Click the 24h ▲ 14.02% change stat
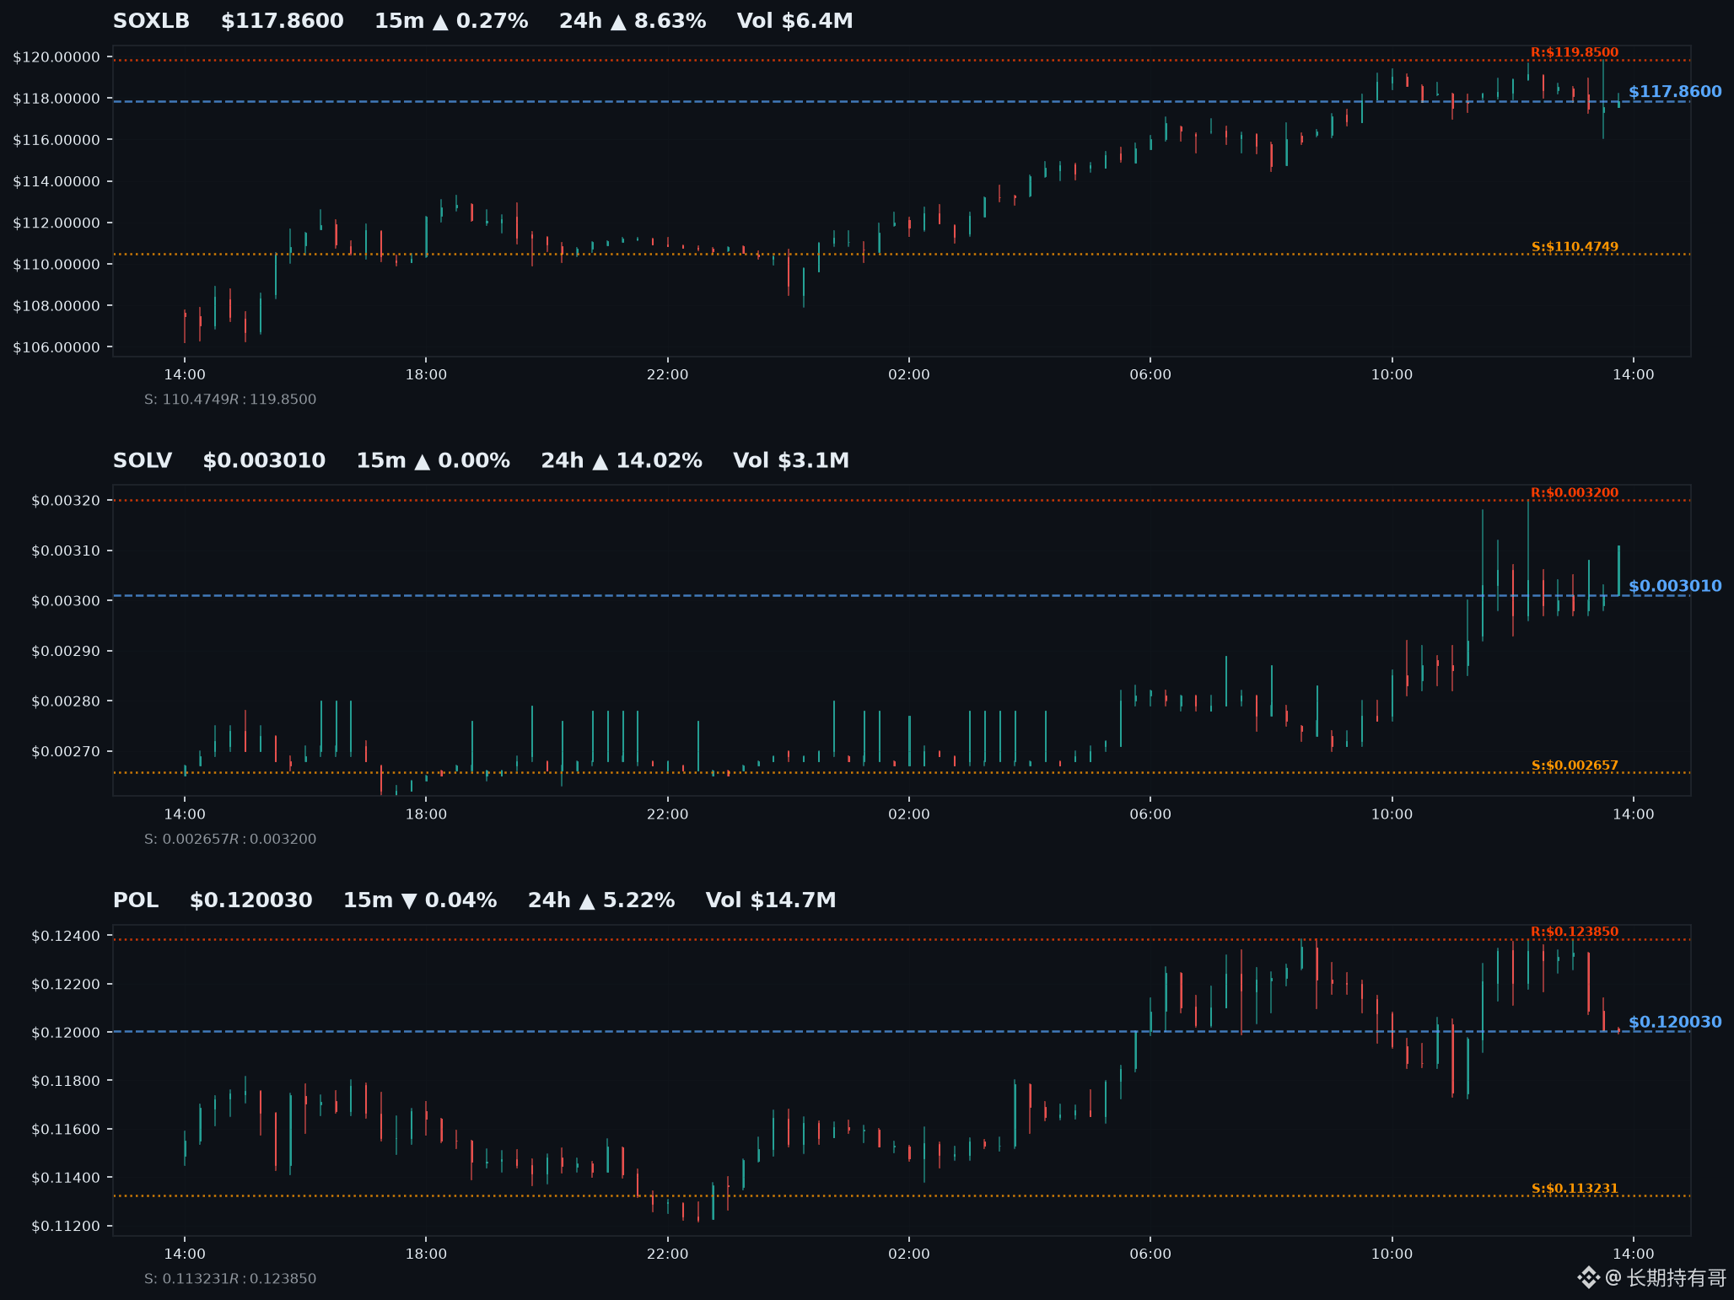 point(622,461)
